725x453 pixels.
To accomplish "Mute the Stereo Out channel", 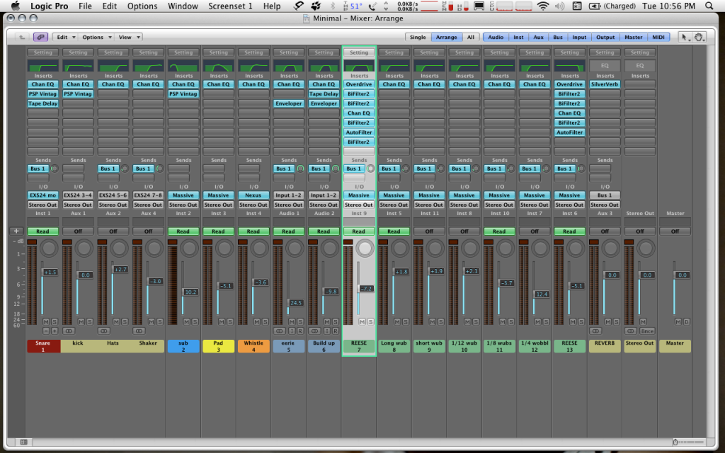I will (643, 322).
